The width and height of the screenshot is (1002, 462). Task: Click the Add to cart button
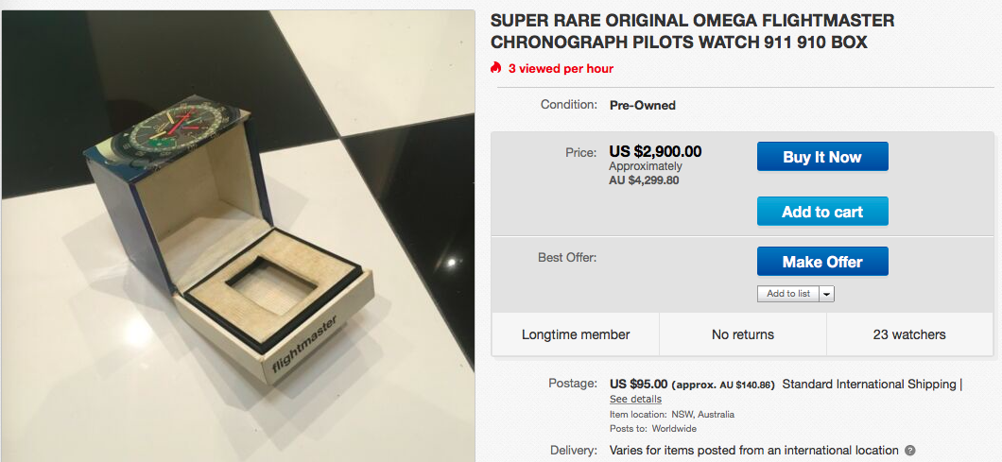click(x=822, y=212)
